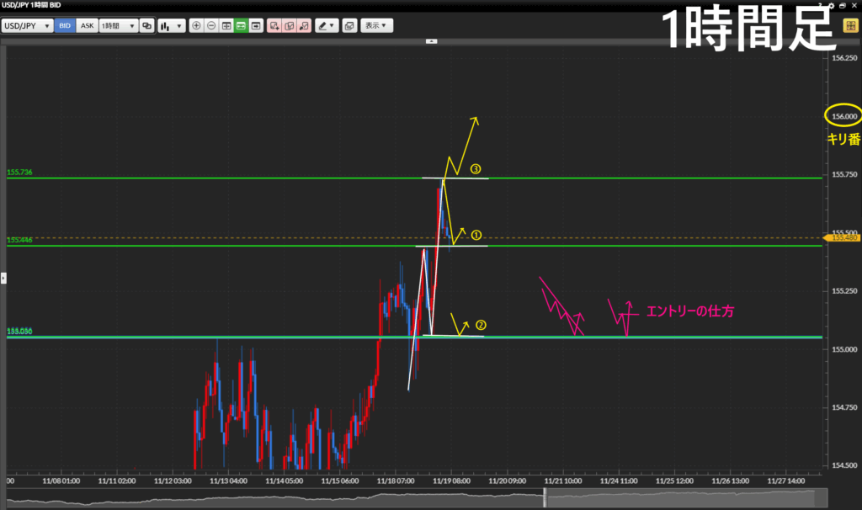Image resolution: width=862 pixels, height=510 pixels.
Task: Switch price display to BID
Action: (x=65, y=25)
